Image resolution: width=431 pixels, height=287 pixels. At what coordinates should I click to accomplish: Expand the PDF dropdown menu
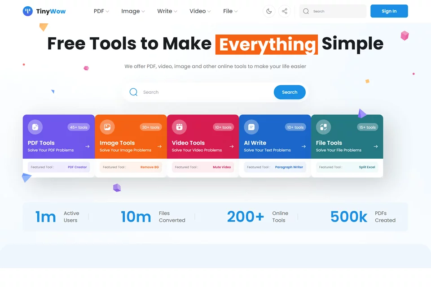[101, 11]
